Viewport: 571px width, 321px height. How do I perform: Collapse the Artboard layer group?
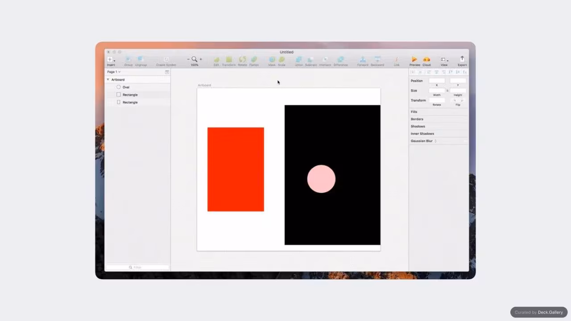tap(108, 79)
